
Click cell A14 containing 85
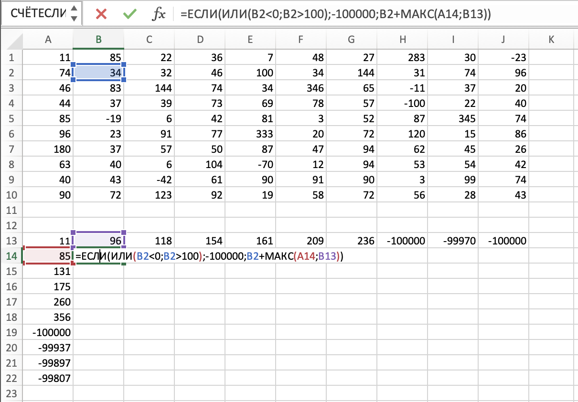coord(48,256)
